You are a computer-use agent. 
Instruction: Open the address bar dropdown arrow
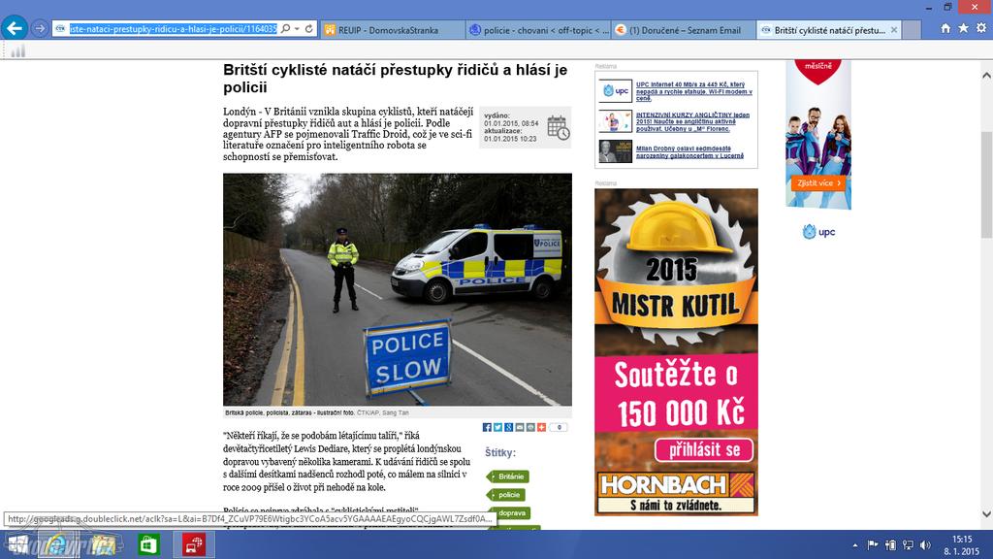[297, 29]
